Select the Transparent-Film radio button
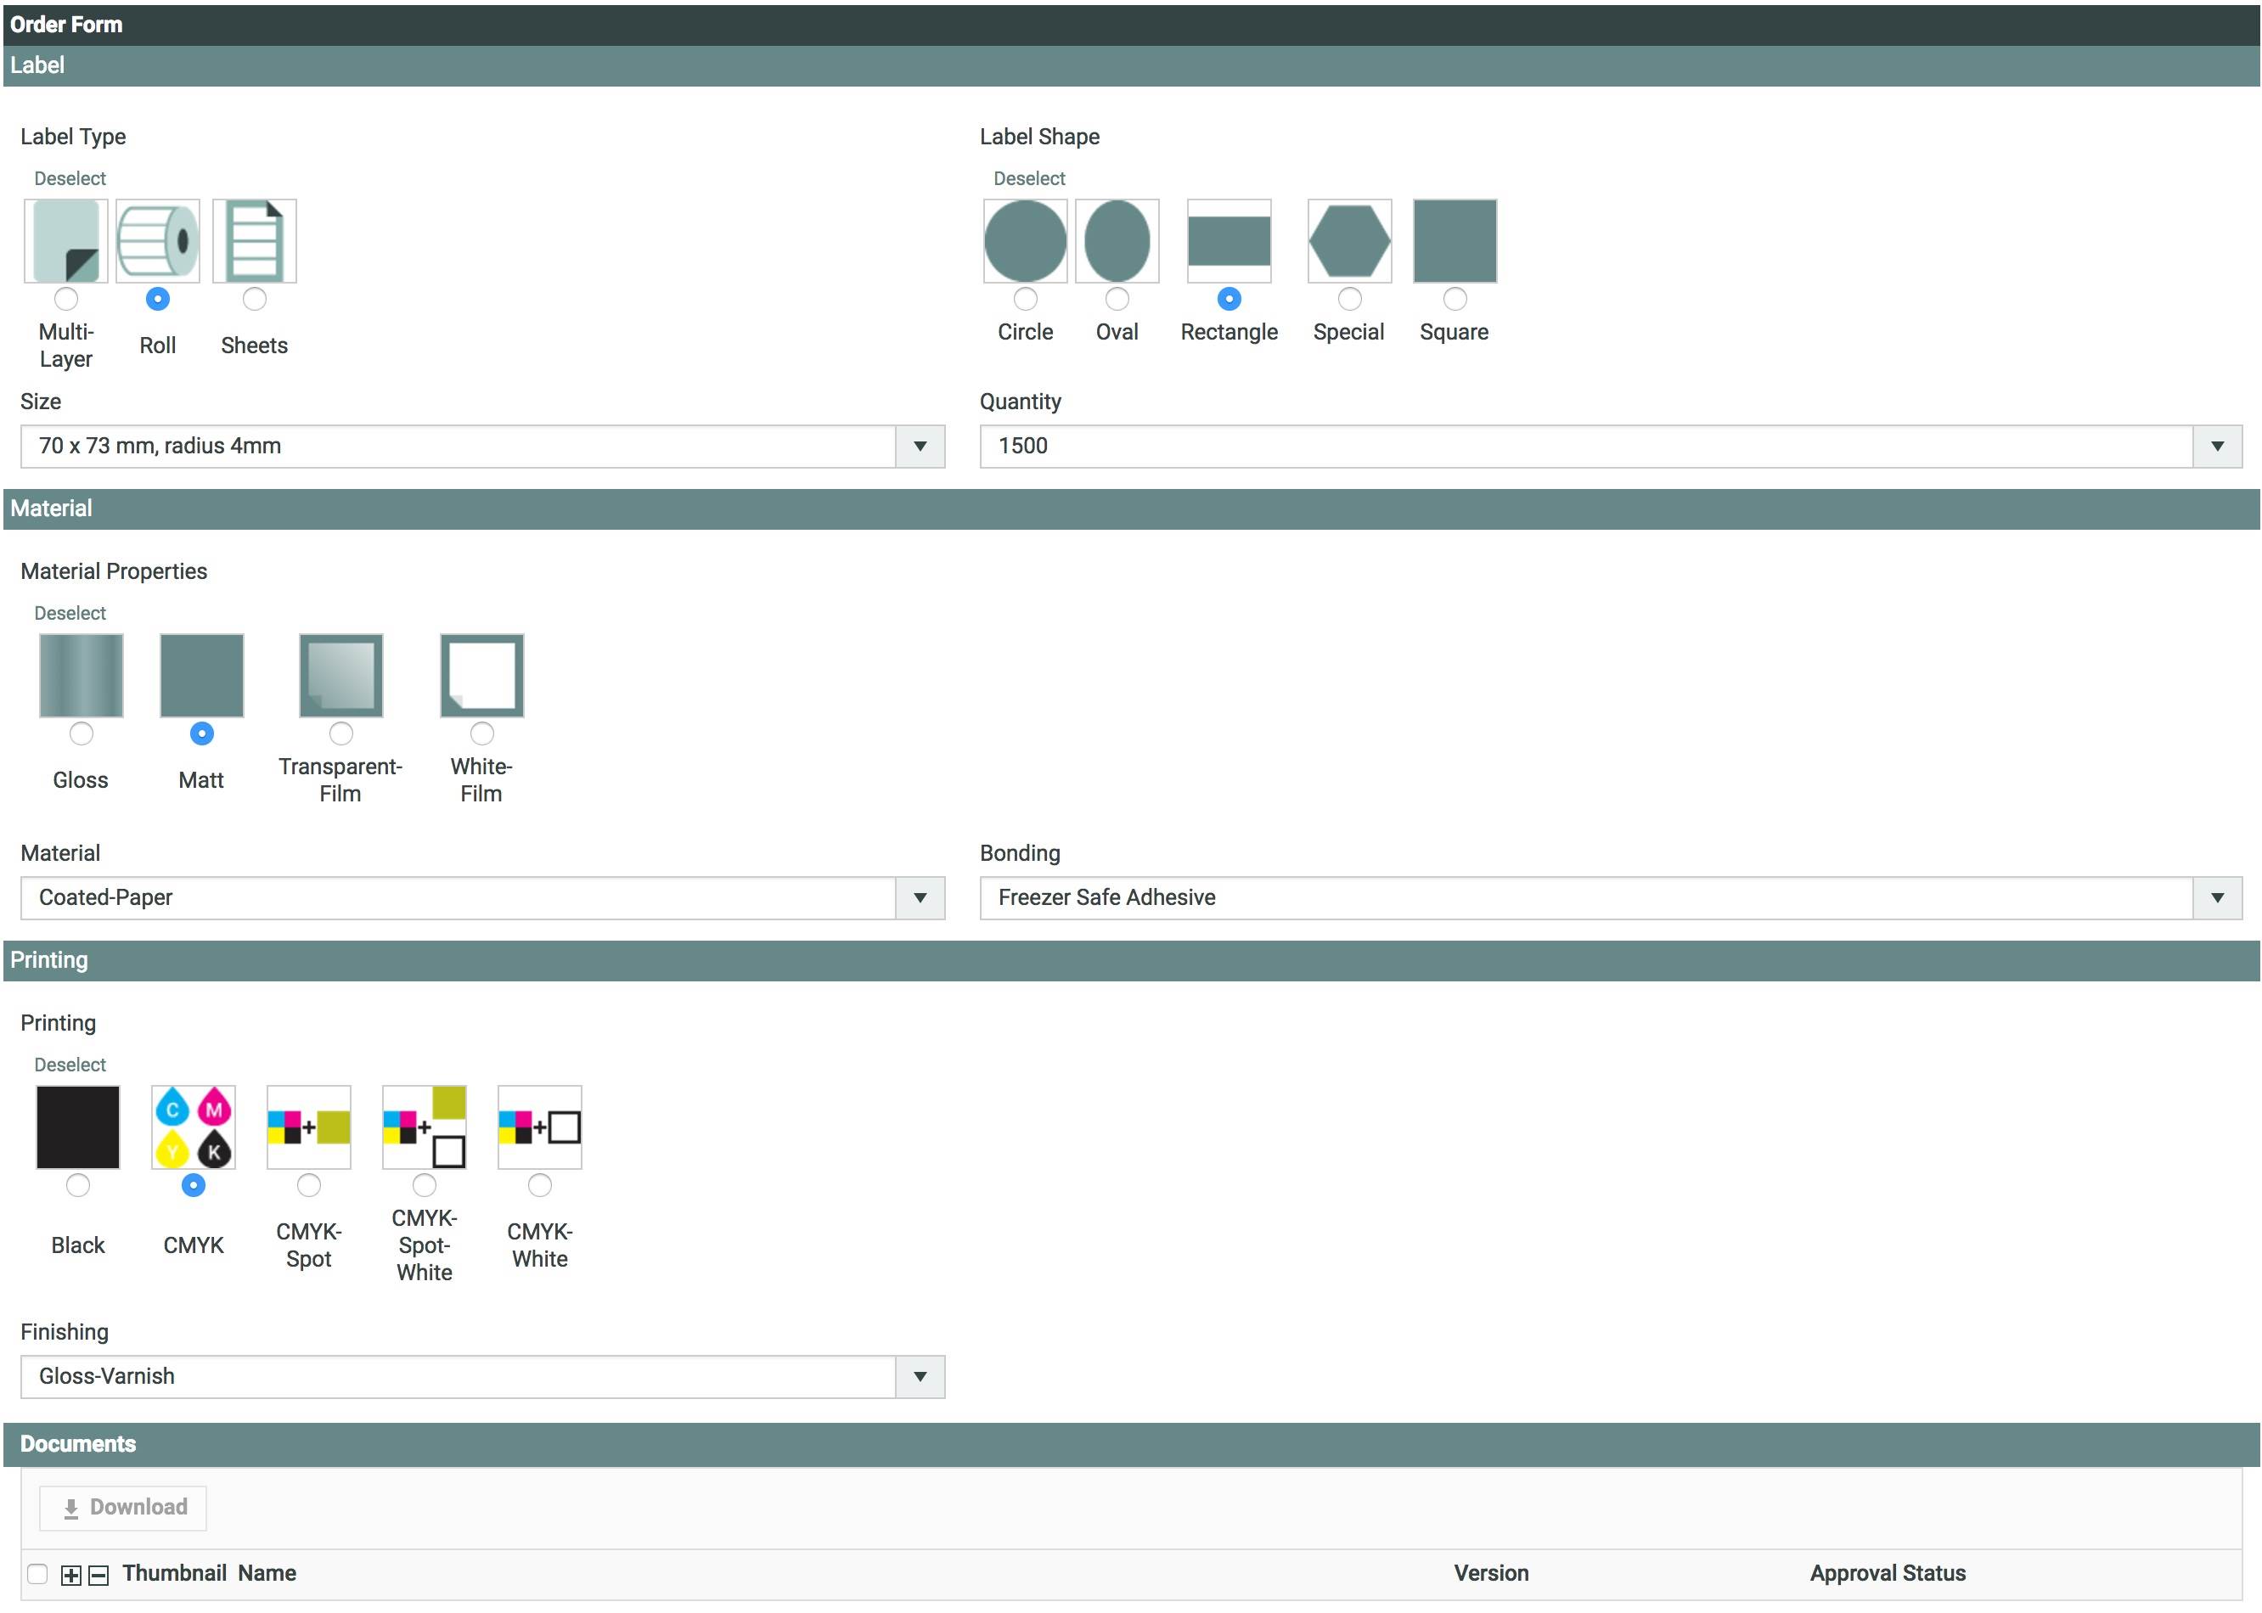The height and width of the screenshot is (1613, 2262). [340, 734]
